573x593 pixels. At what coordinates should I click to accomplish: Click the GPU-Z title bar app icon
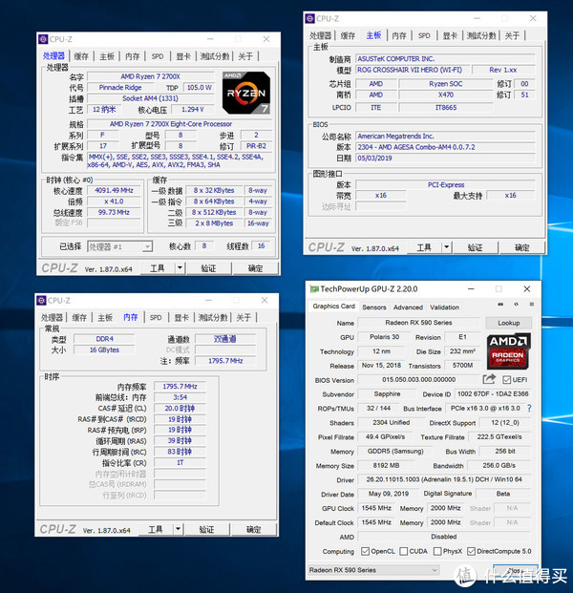pyautogui.click(x=314, y=289)
